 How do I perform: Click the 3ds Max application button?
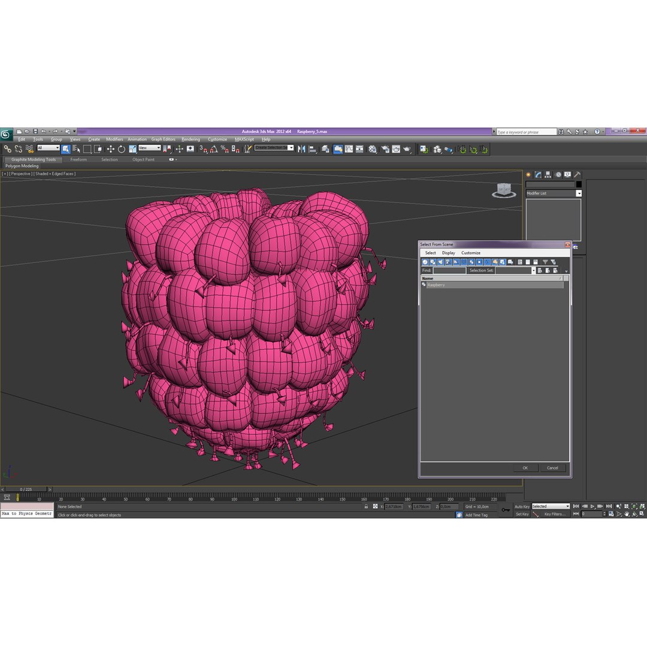coord(6,134)
